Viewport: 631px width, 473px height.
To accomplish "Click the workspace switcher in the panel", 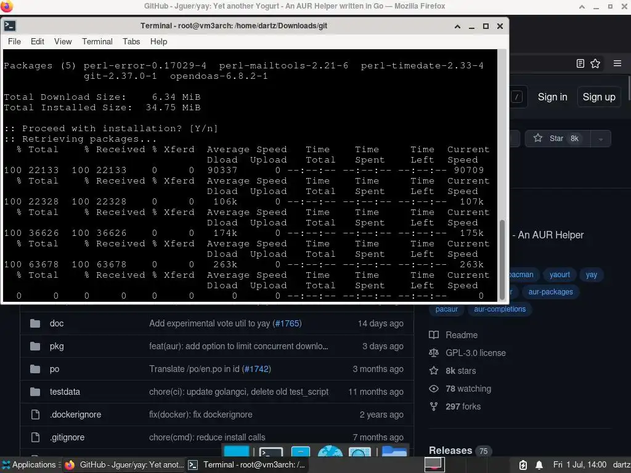I will pos(434,464).
